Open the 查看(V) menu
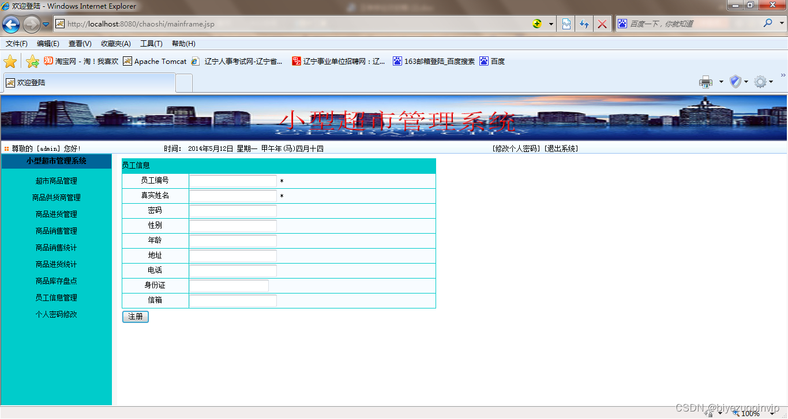The height and width of the screenshot is (419, 788). 80,44
